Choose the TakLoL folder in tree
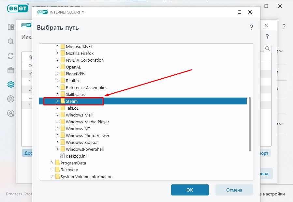 (72, 108)
